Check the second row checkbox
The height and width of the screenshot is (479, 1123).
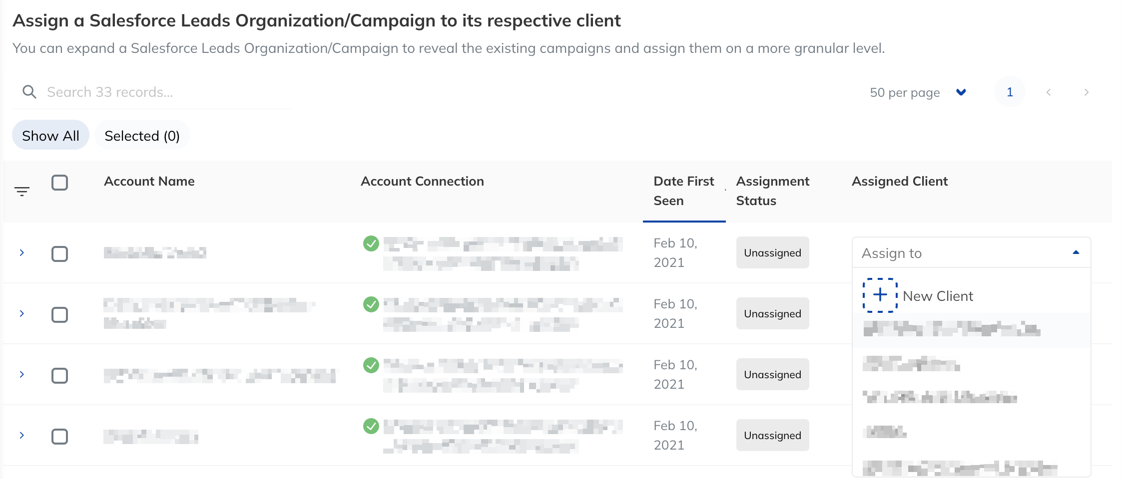(60, 315)
